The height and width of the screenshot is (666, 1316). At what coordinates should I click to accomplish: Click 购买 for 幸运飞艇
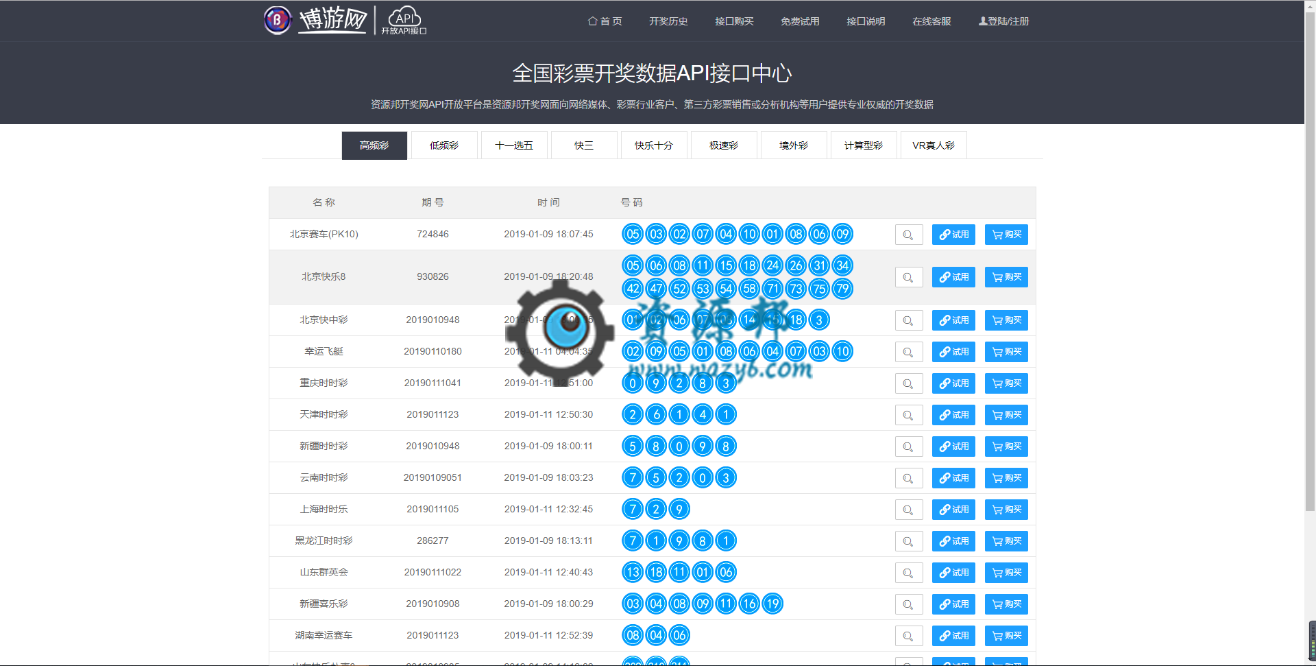click(x=1006, y=352)
